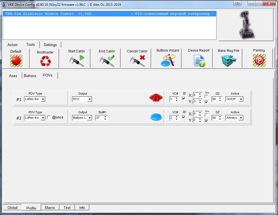Select the Tools tab
Viewport: 278px width, 215px height.
pyautogui.click(x=30, y=45)
